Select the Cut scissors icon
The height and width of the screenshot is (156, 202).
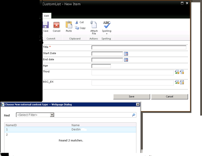77,22
